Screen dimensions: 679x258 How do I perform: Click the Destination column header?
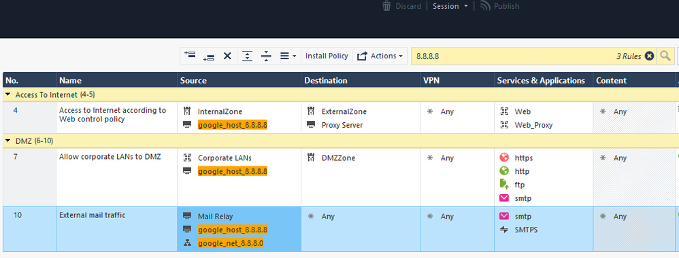click(x=361, y=80)
